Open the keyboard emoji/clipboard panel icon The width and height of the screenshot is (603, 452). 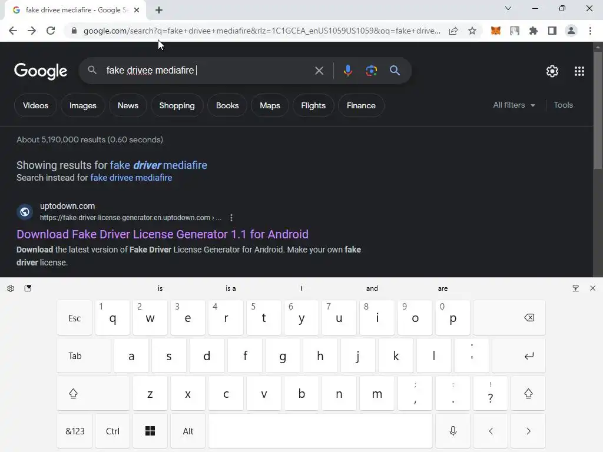[28, 288]
